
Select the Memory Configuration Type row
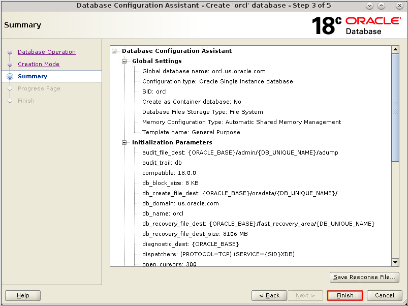click(x=241, y=122)
